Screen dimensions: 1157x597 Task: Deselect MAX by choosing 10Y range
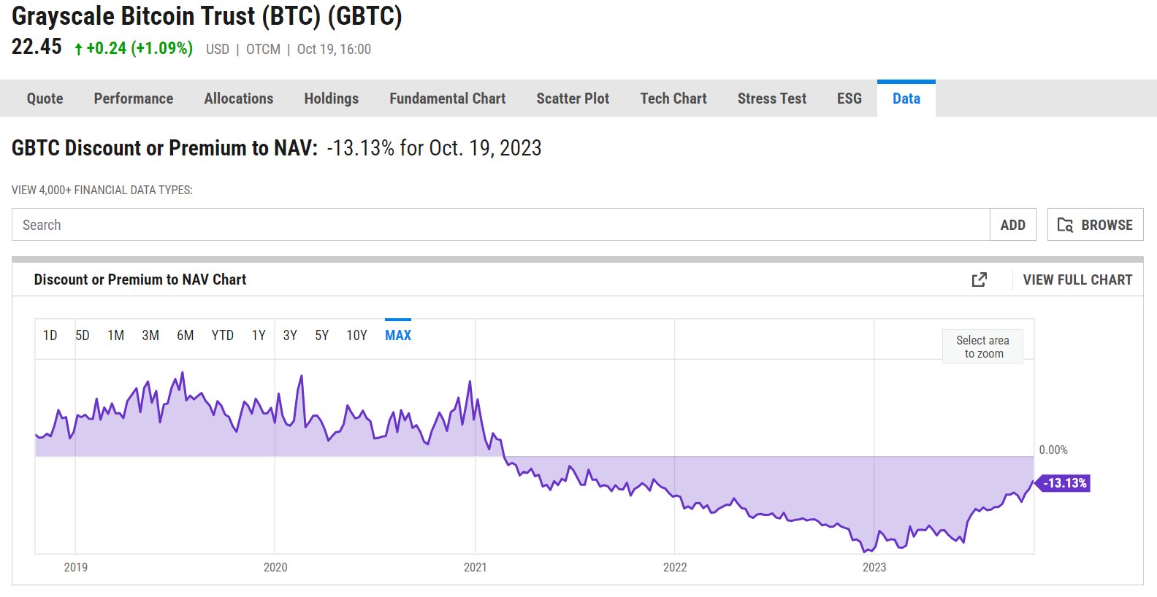[x=357, y=335]
